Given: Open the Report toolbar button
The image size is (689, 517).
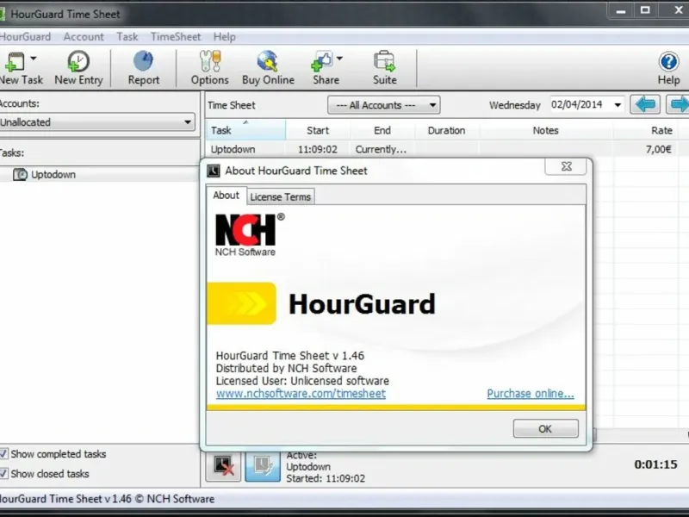Looking at the screenshot, I should coord(143,68).
